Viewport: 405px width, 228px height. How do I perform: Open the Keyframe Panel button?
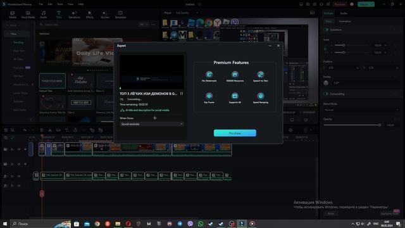(390, 213)
